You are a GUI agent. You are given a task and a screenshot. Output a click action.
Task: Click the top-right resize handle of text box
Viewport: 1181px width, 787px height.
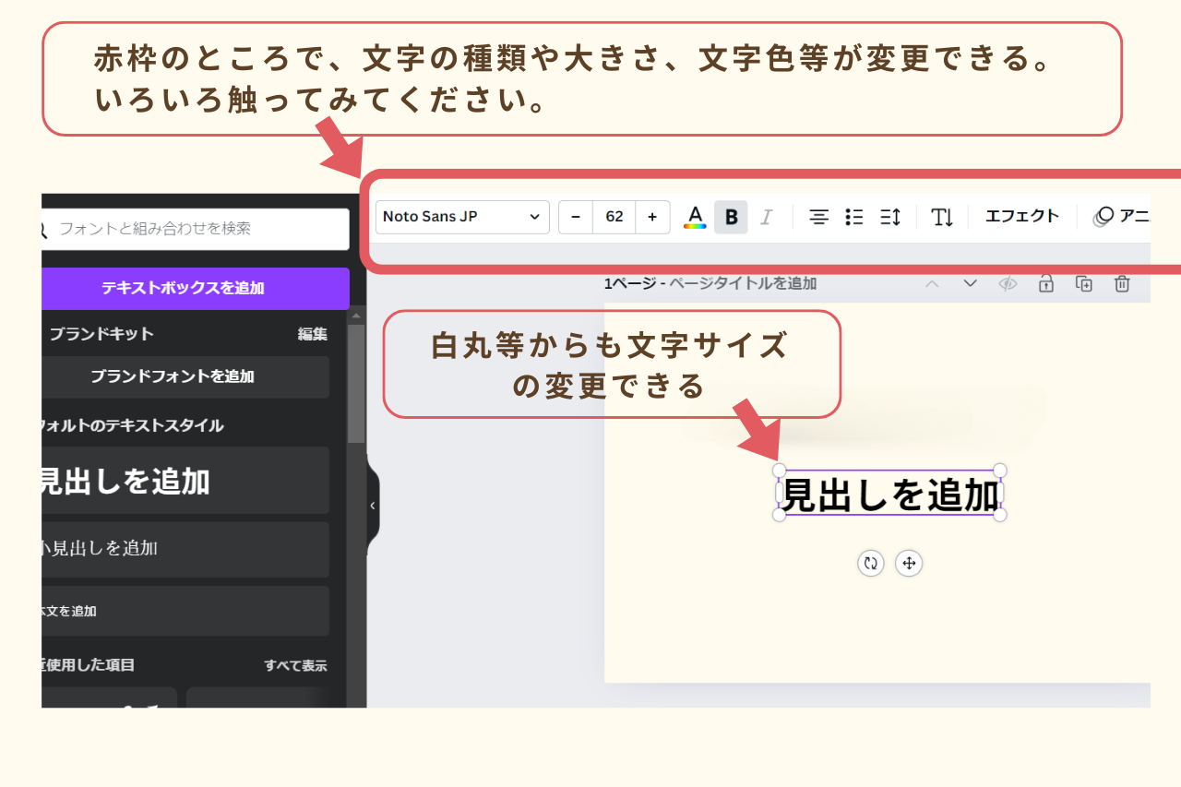click(x=999, y=471)
